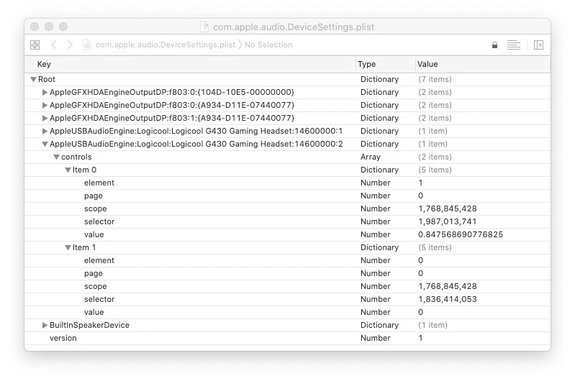
Task: Click the plist file icon in jump bar
Action: click(x=87, y=45)
